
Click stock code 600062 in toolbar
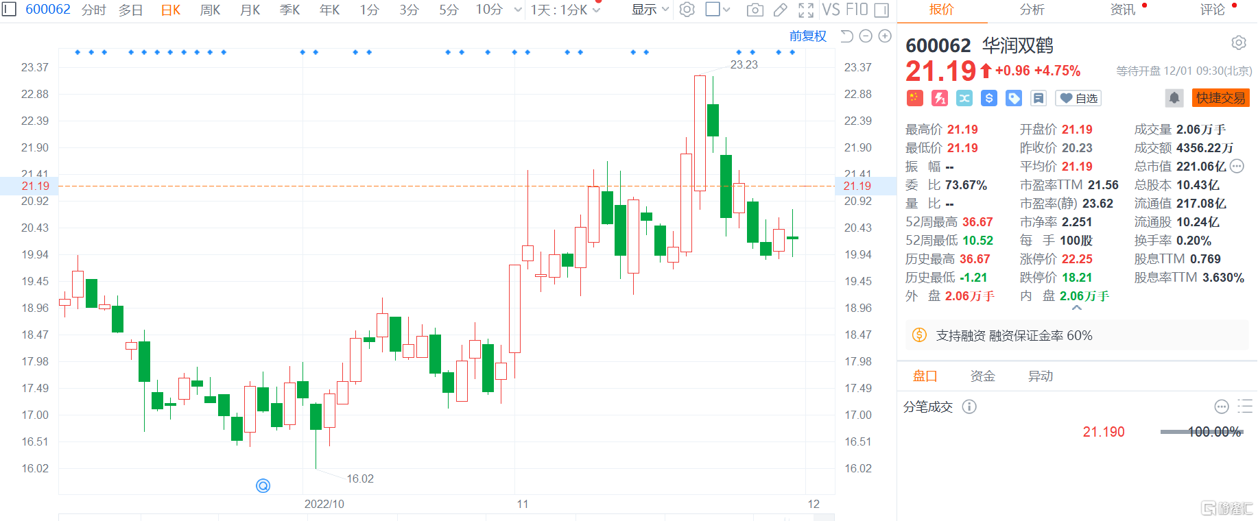pos(48,9)
